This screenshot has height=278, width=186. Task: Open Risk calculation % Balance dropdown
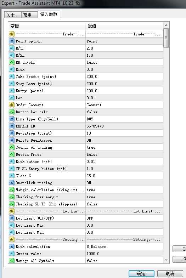pyautogui.click(x=124, y=246)
